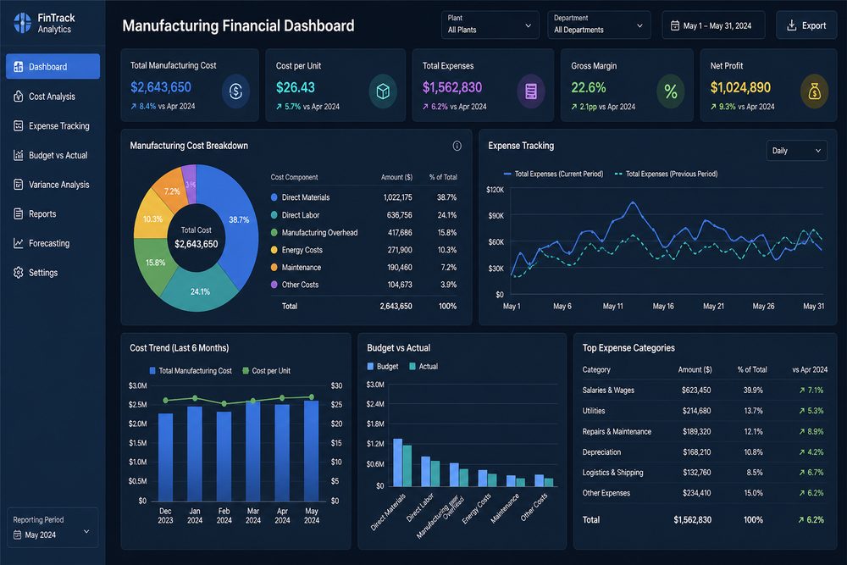Open the Reports page
The image size is (847, 565).
(x=53, y=213)
